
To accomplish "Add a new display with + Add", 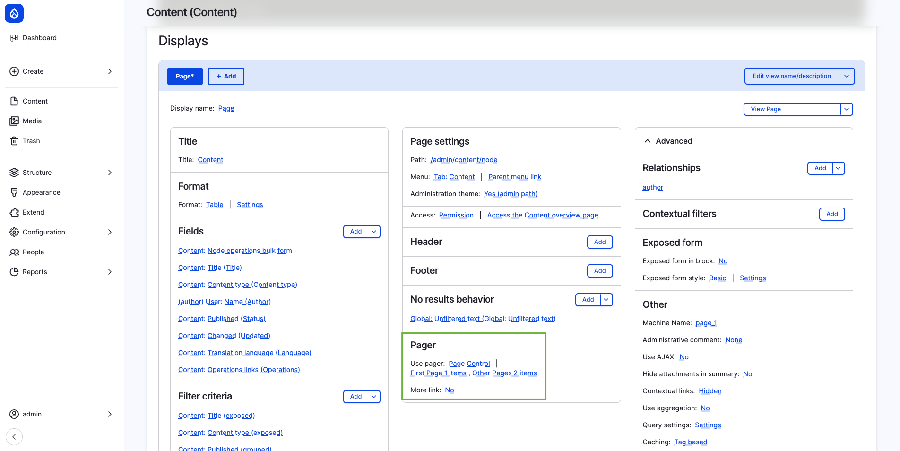I will pyautogui.click(x=226, y=76).
